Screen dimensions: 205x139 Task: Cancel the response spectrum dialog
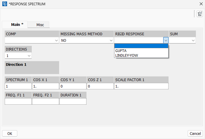pos(195,133)
